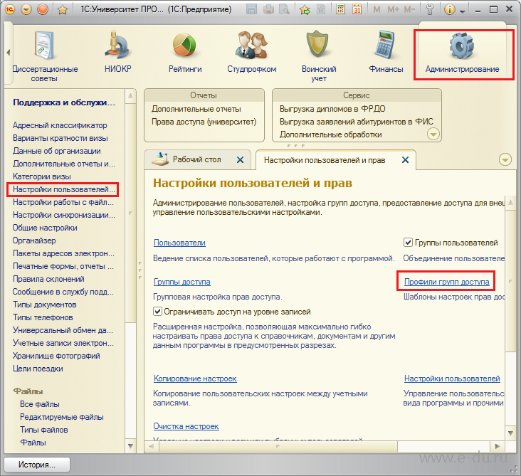
Task: Select Типы телефонов in sidebar
Action: pyautogui.click(x=43, y=317)
